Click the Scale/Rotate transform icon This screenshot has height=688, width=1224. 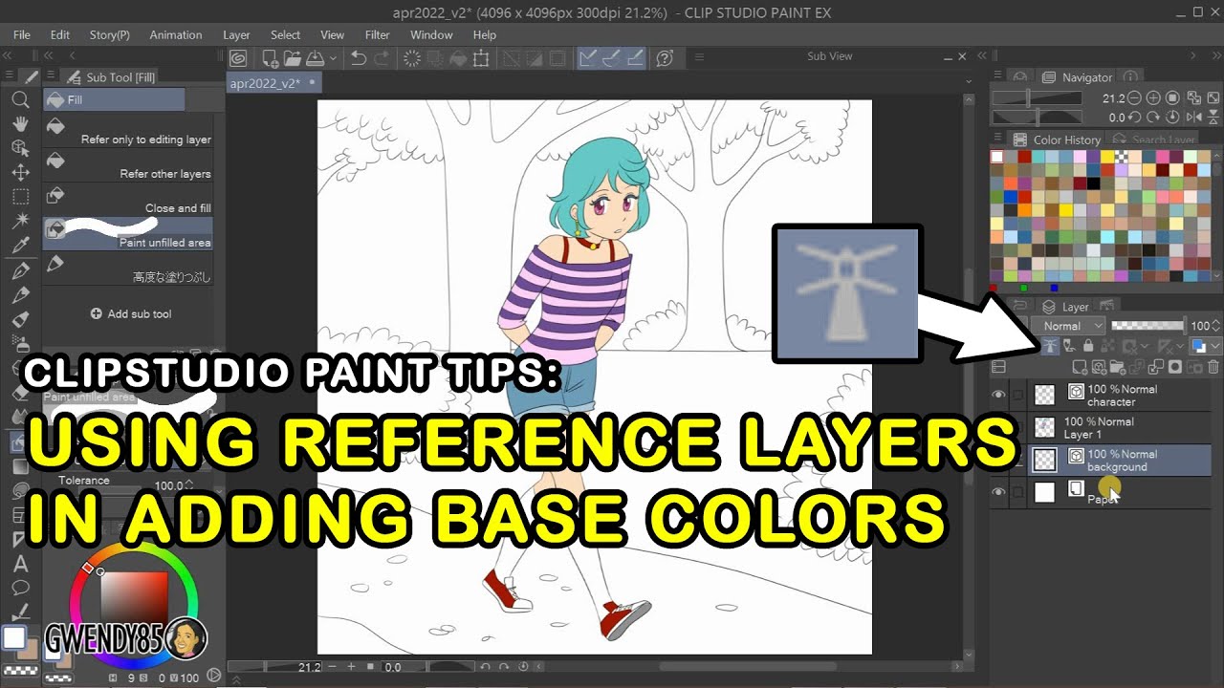pyautogui.click(x=481, y=58)
